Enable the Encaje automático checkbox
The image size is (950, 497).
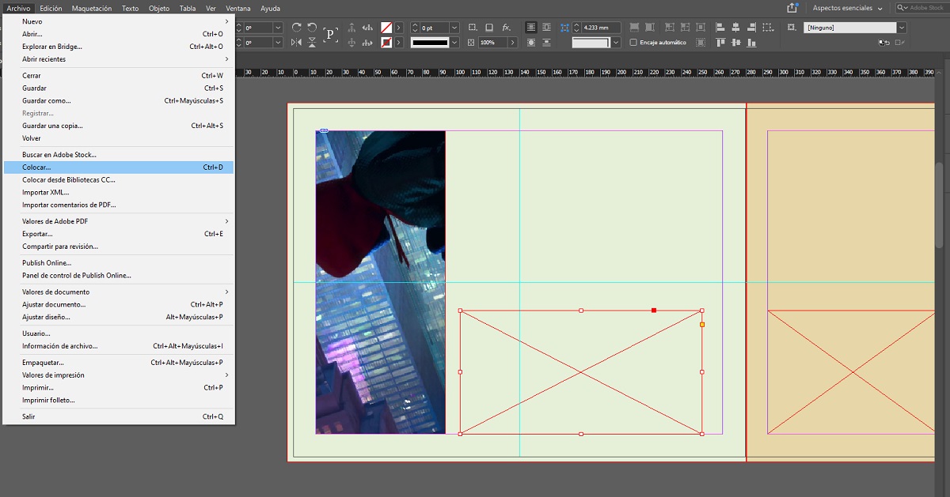click(633, 43)
